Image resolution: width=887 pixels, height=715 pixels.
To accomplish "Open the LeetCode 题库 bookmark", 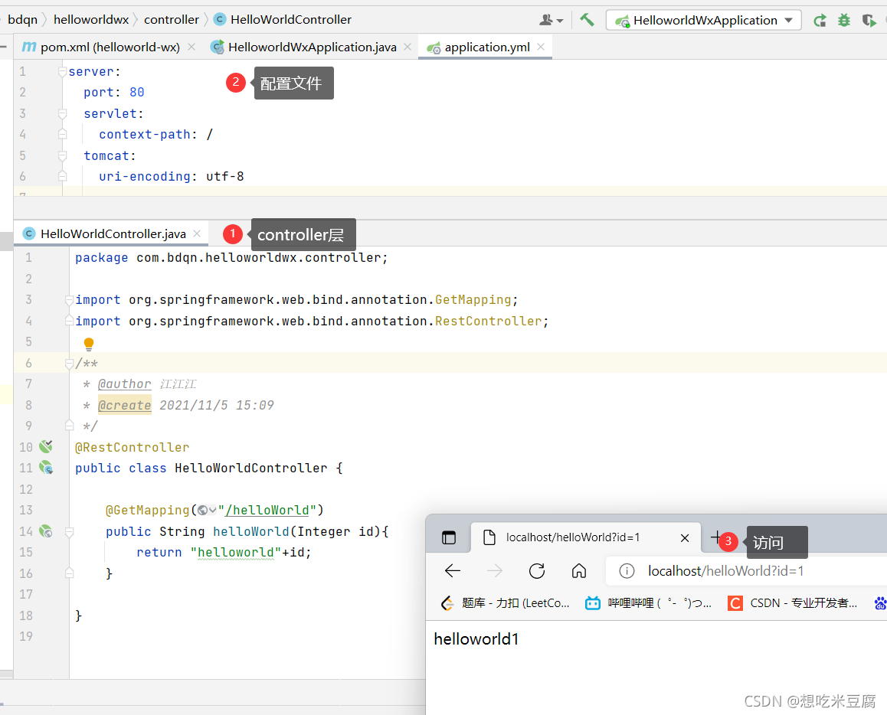I will 505,603.
